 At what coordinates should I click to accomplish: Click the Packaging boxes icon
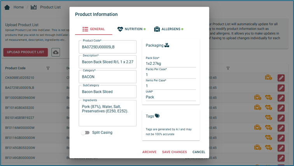tap(167, 45)
